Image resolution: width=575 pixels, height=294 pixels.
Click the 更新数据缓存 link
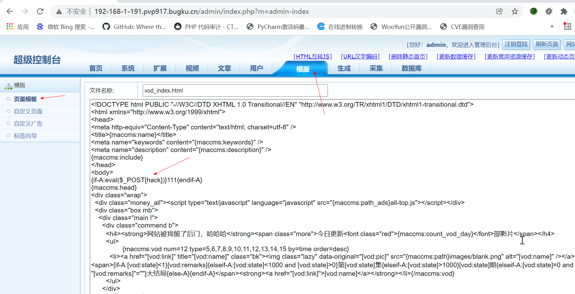(x=456, y=56)
